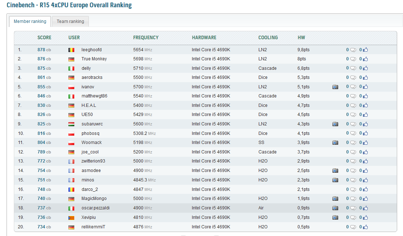Open delly's user profile link
Screen dimensions: 403x236
click(86, 68)
